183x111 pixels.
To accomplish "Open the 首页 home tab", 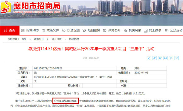I will coord(10,30).
